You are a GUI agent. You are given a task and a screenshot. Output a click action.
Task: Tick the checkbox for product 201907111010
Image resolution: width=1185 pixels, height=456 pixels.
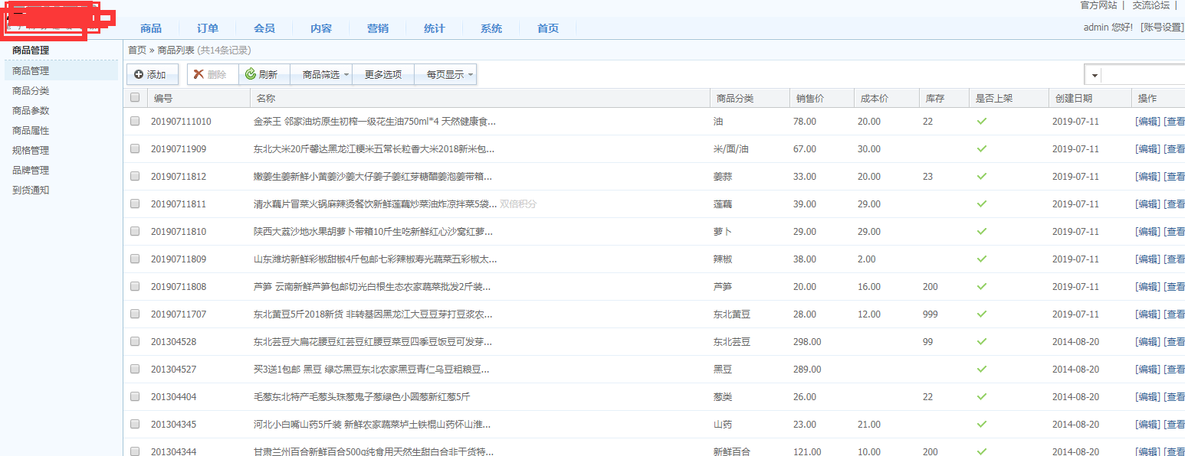(135, 121)
